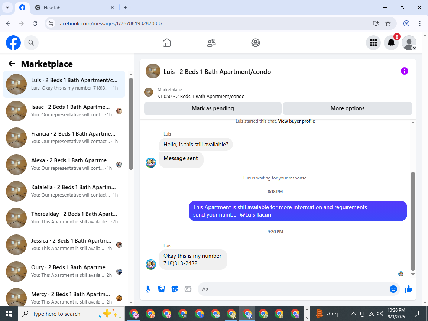Screen dimensions: 428x321
Task: Open the Windows Start menu
Action: click(9, 314)
